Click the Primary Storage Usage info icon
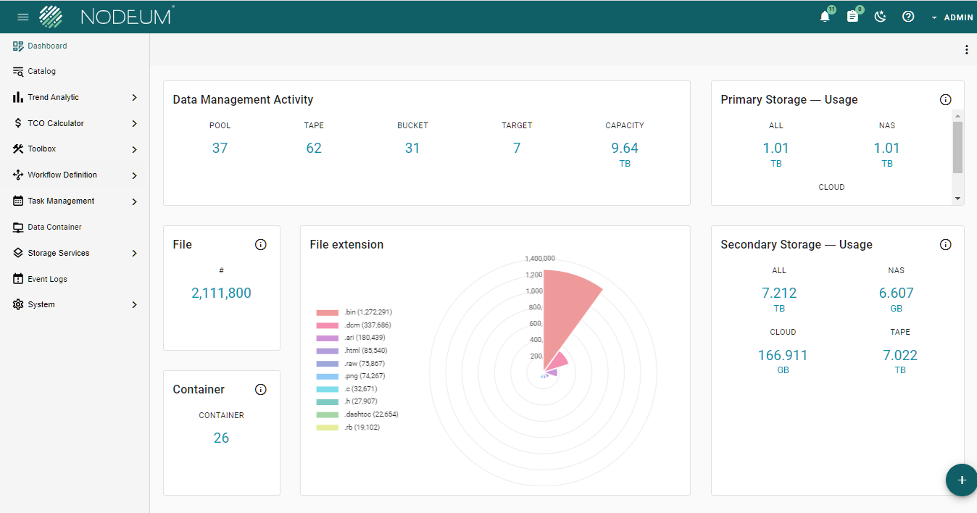The width and height of the screenshot is (977, 513). [x=945, y=99]
